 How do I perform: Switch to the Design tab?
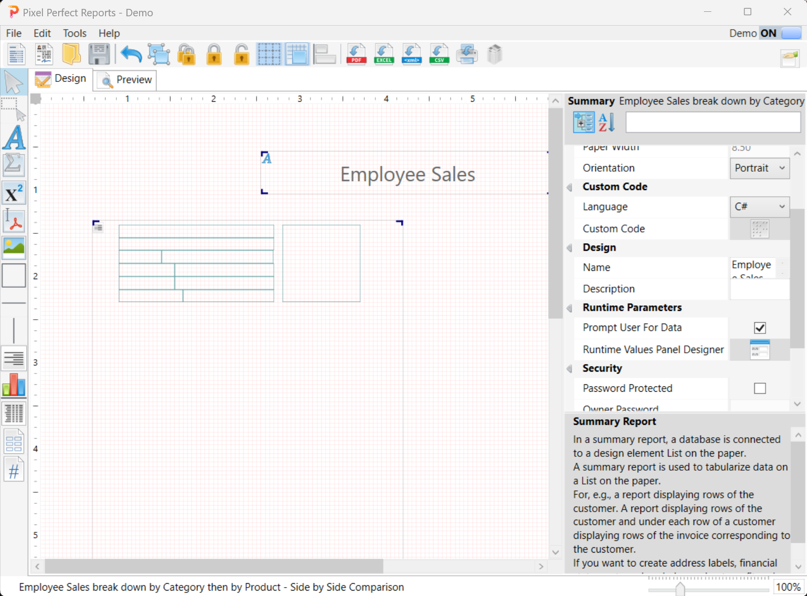click(61, 79)
